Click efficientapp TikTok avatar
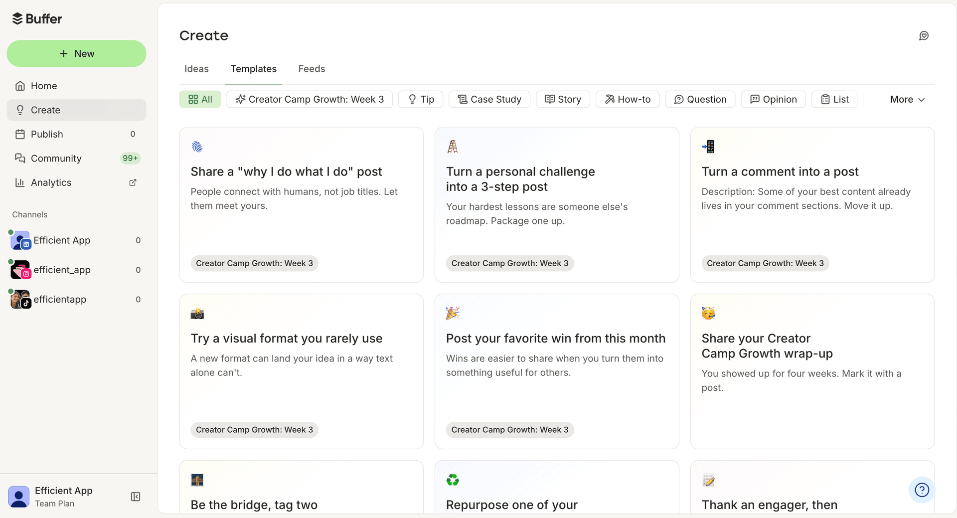The height and width of the screenshot is (518, 957). click(x=20, y=299)
